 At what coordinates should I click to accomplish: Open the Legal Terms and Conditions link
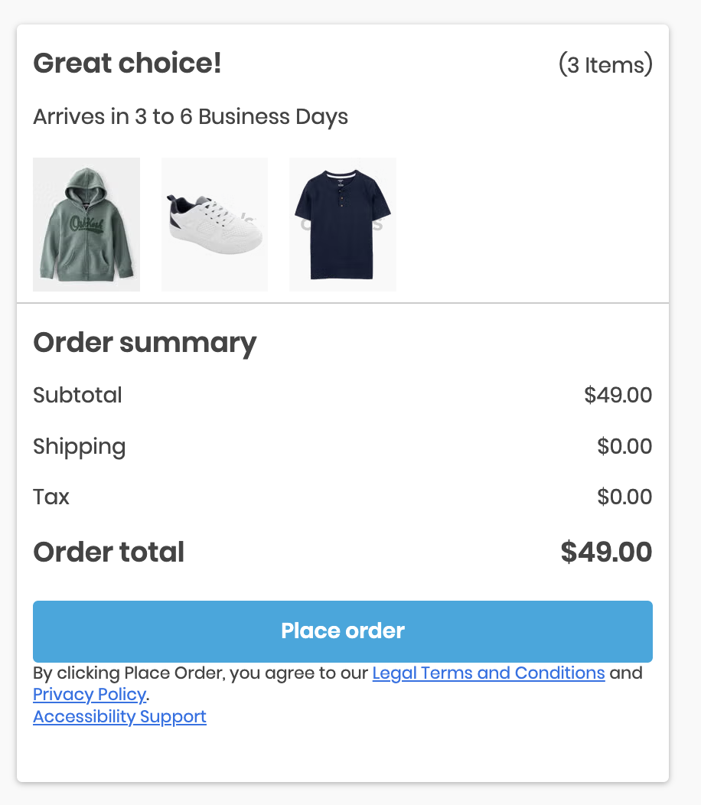(x=488, y=673)
